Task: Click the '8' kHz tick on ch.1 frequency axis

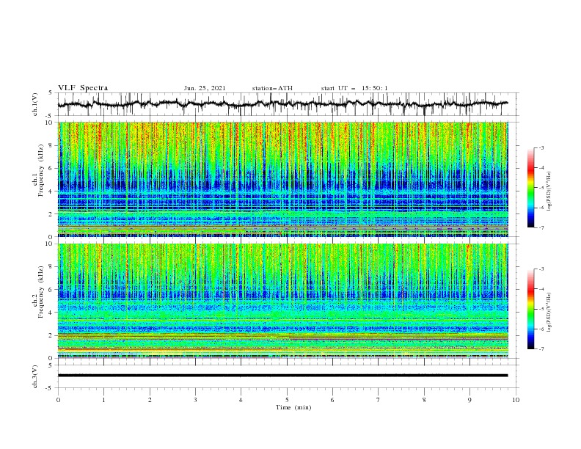Action: [x=51, y=145]
